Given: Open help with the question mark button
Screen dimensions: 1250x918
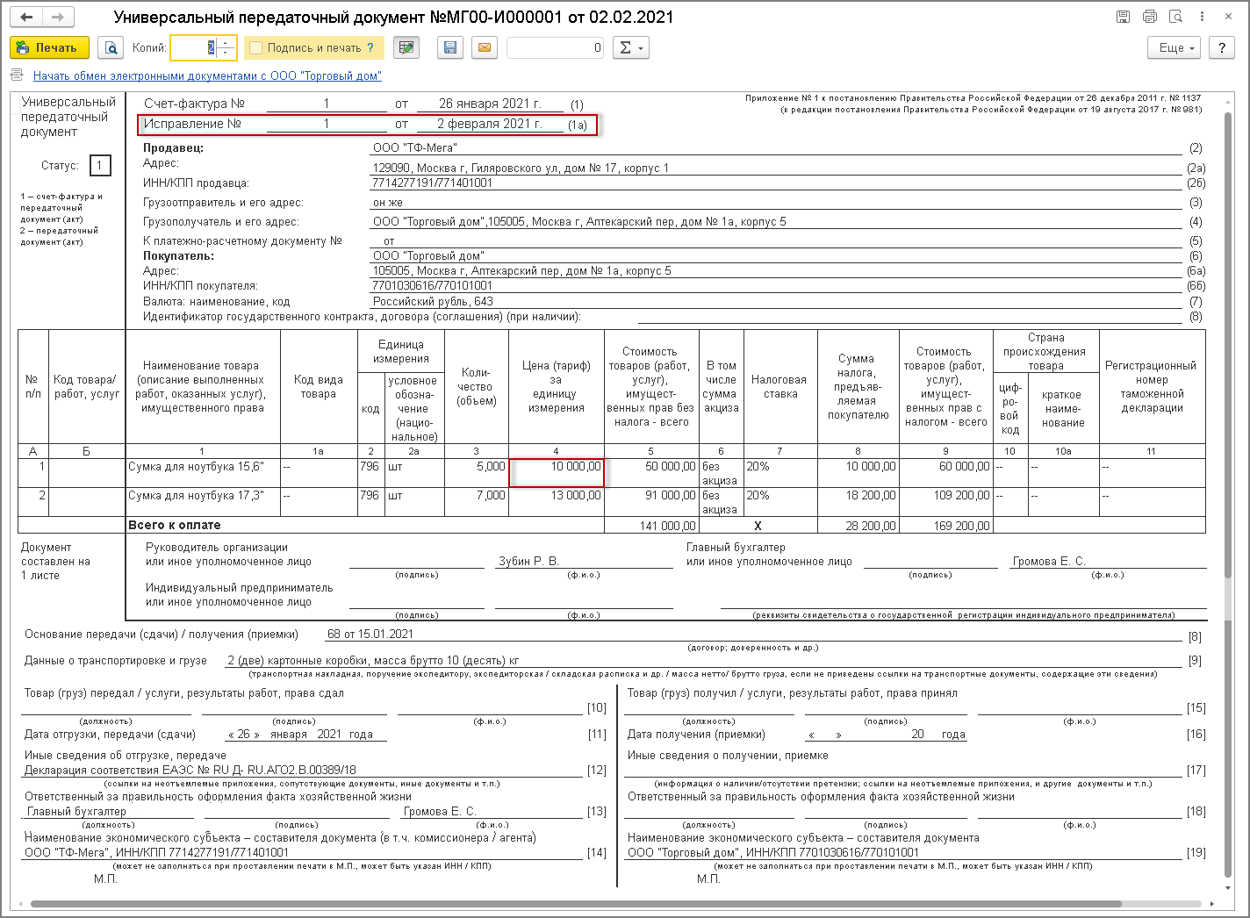Looking at the screenshot, I should (x=1222, y=47).
